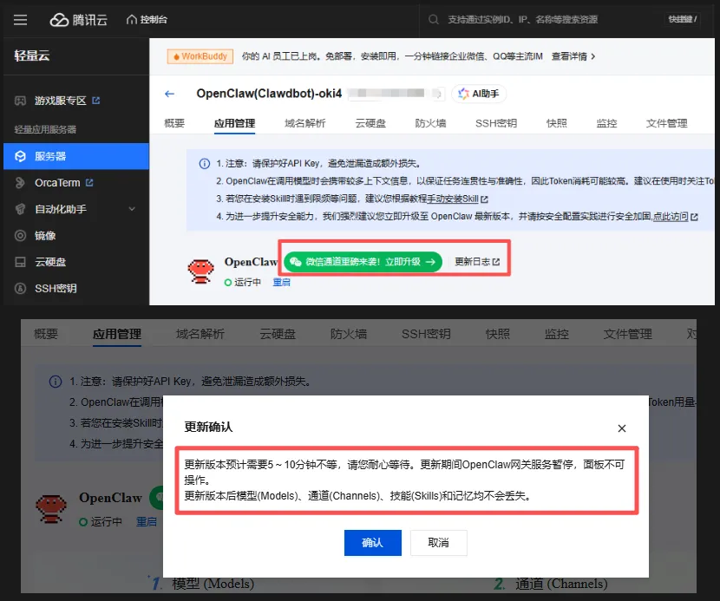This screenshot has width=720, height=601.
Task: Switch to upper 文件管理 tab
Action: 667,123
